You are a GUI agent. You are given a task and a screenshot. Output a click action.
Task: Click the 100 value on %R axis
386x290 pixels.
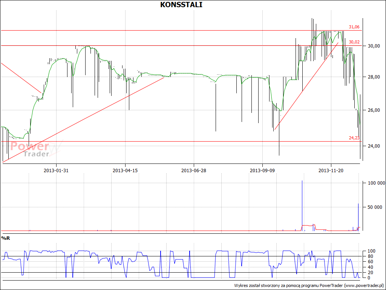click(371, 251)
